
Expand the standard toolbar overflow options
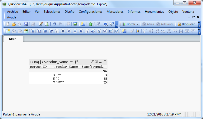(117, 24)
